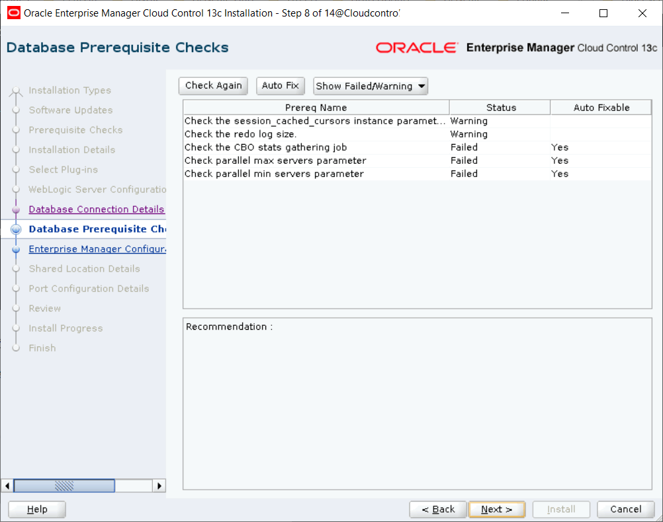This screenshot has width=663, height=522.
Task: Cancel the installation
Action: click(x=626, y=509)
